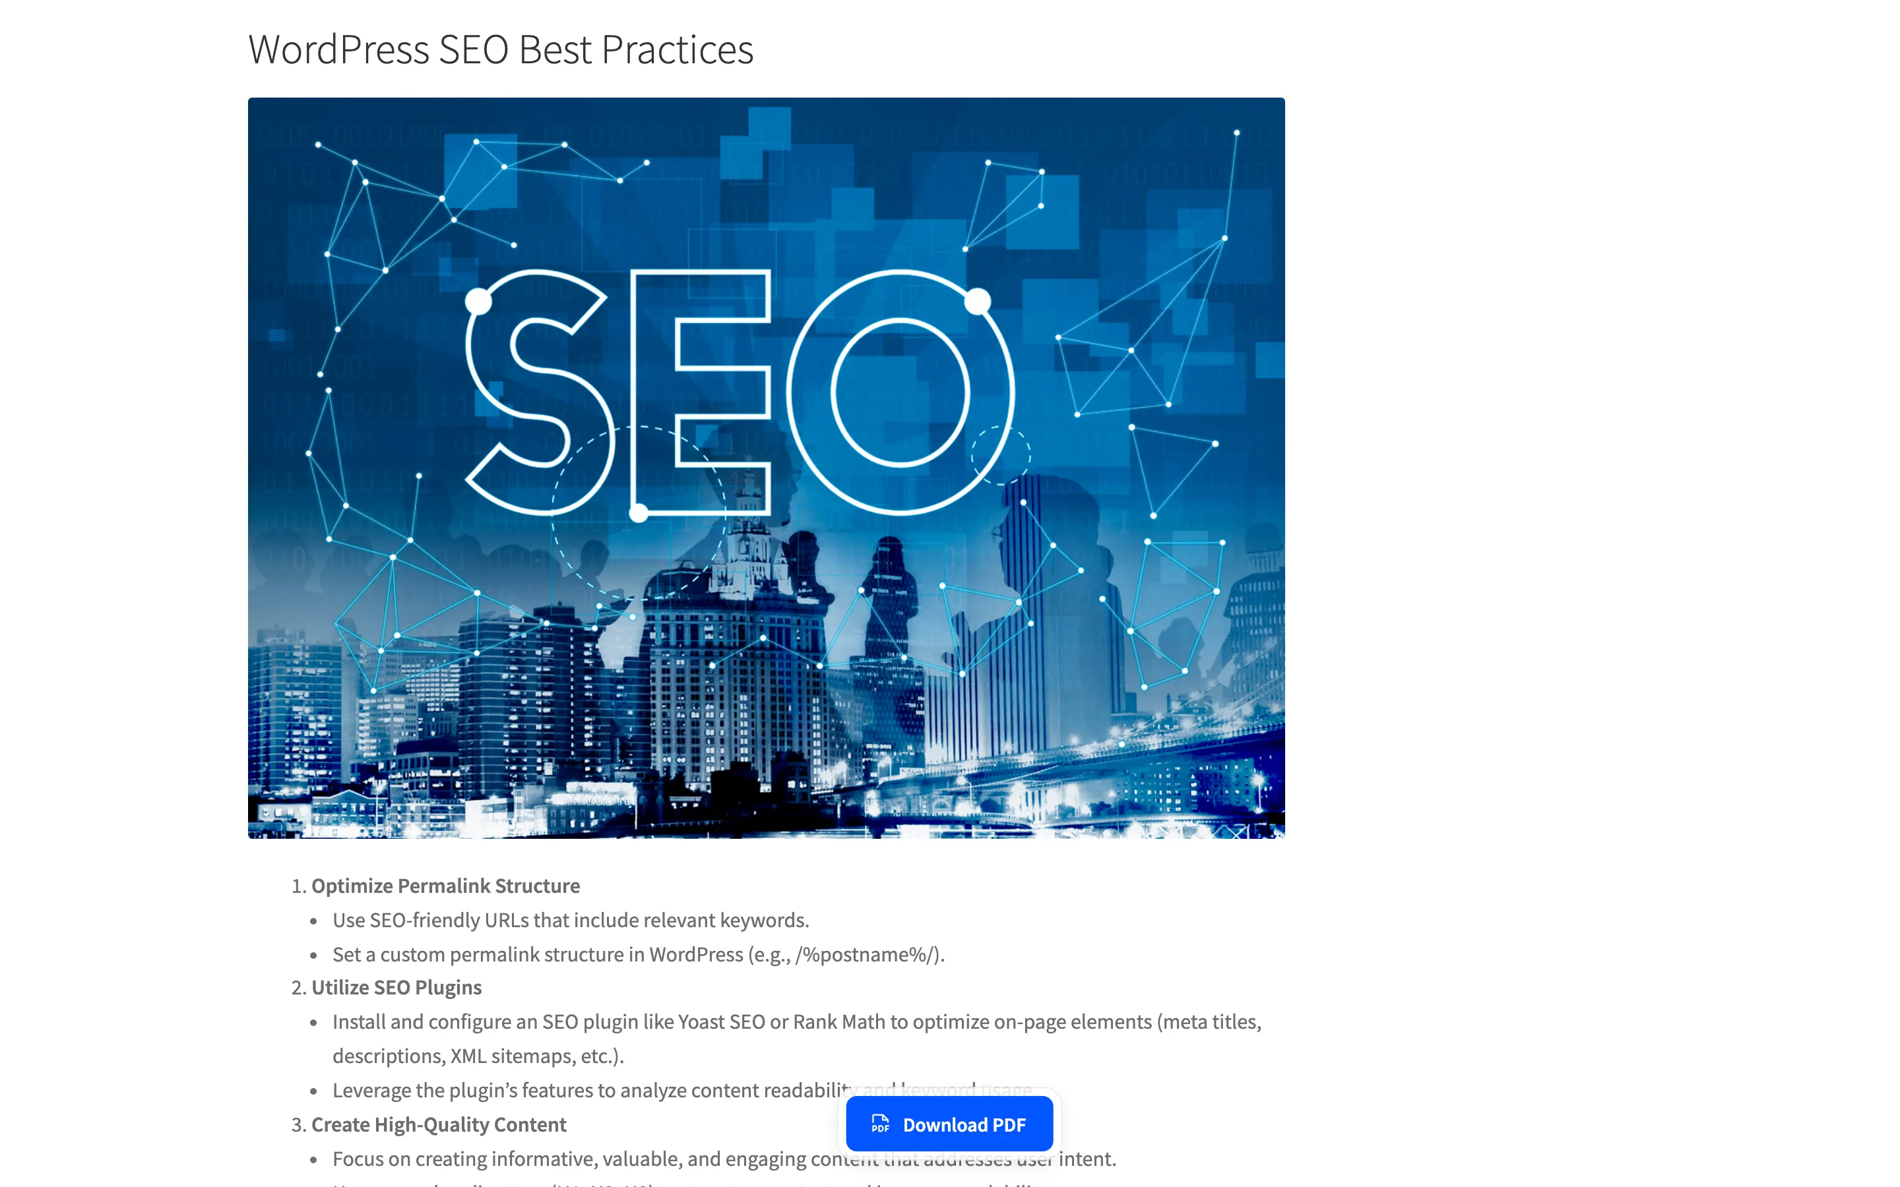
Task: Click the SEO cityscape featured image
Action: click(767, 468)
